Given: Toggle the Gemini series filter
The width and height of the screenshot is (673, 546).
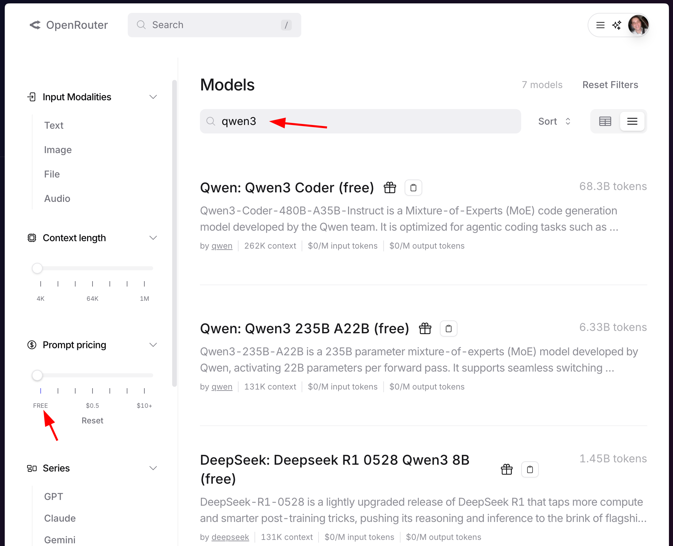Looking at the screenshot, I should [x=60, y=540].
